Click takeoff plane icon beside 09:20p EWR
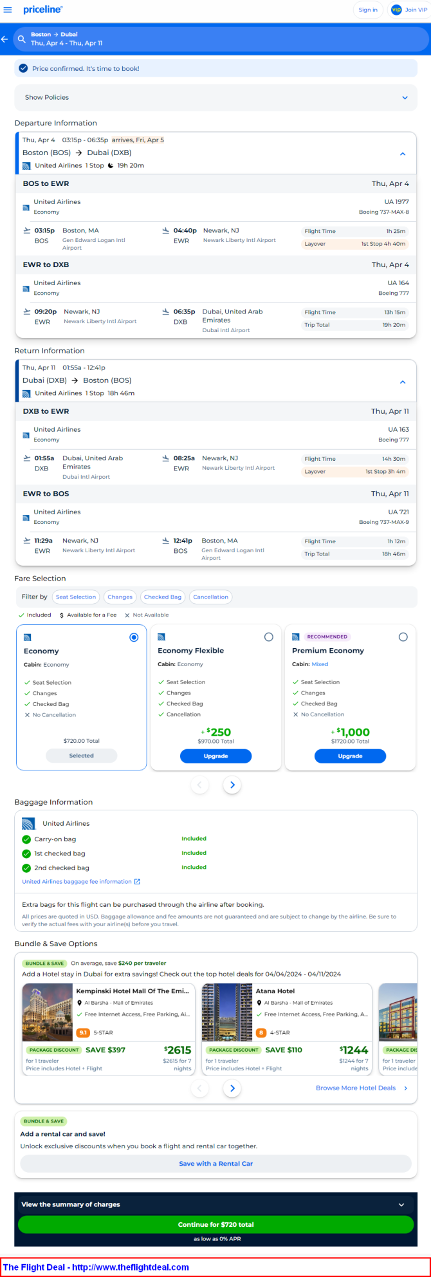Viewport: 431px width, 1277px height. click(x=27, y=312)
